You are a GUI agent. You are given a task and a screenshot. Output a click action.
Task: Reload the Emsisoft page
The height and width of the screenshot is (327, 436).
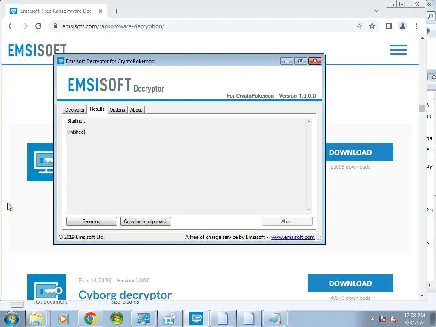pyautogui.click(x=38, y=26)
